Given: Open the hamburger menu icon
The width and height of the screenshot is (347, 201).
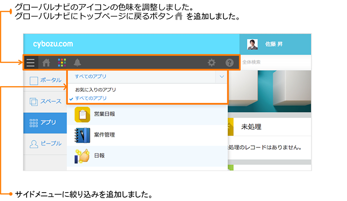Looking at the screenshot, I should (31, 62).
